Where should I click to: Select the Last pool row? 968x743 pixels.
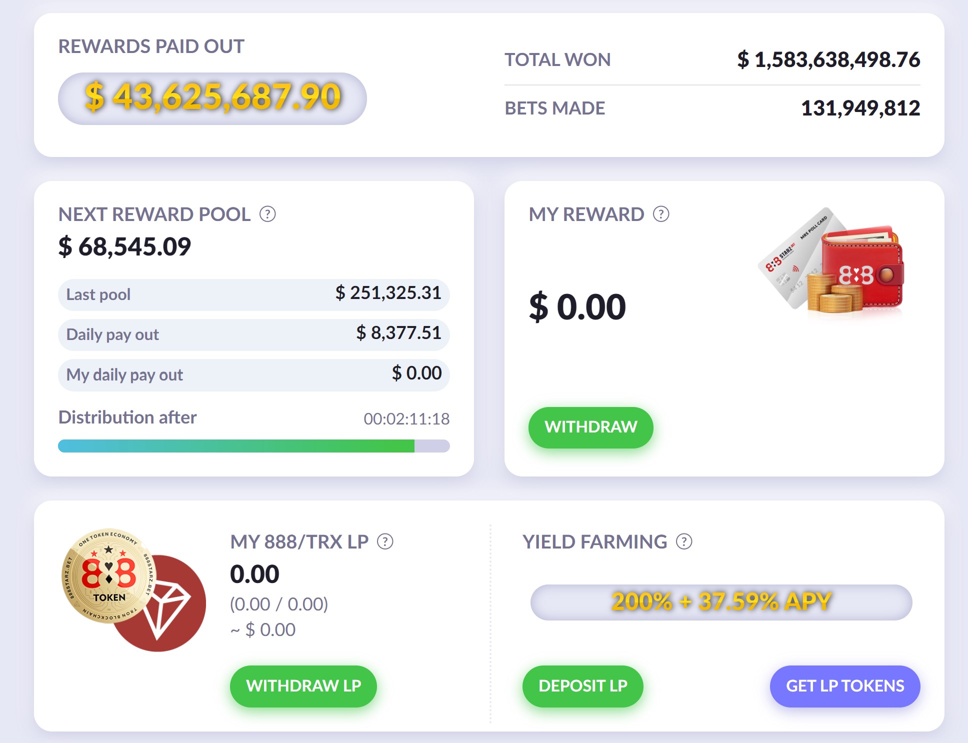tap(253, 294)
